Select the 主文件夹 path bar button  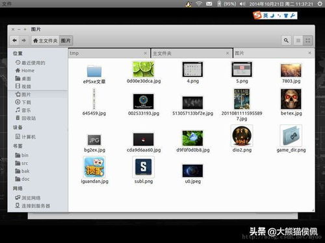coord(45,41)
